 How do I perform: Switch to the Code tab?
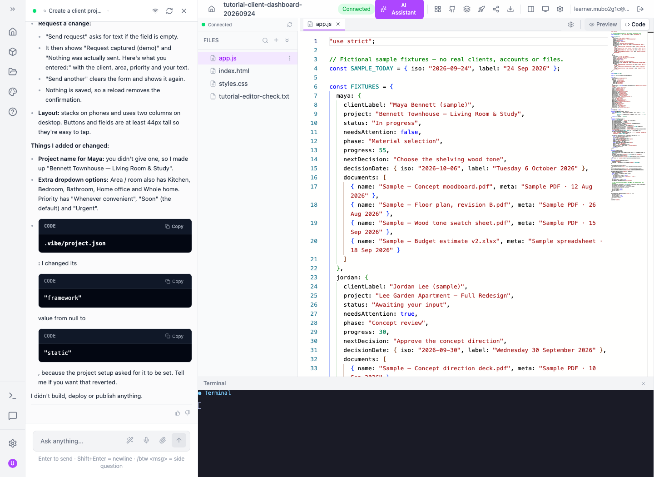tap(635, 25)
